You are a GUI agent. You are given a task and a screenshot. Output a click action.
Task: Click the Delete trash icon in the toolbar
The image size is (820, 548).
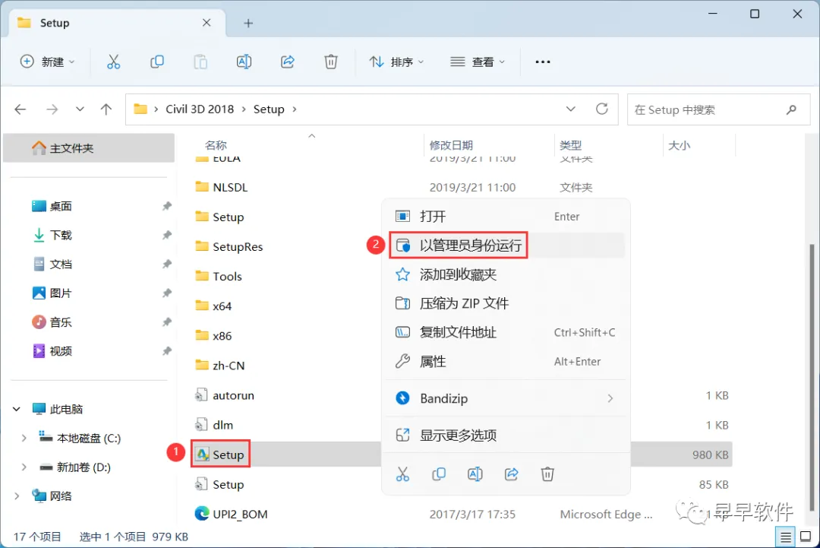point(331,62)
